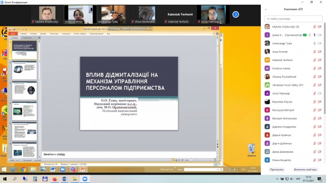326x183 pixels.
Task: Switch to the Структура tab
Action: coord(27,38)
